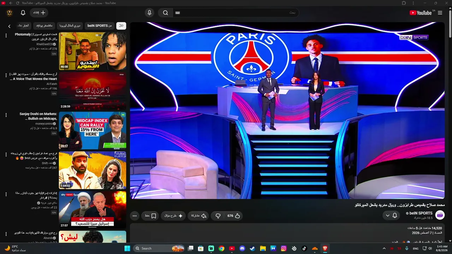Select the 'دوري أبطال أوروبا' filter chip
Image resolution: width=452 pixels, height=254 pixels.
click(x=70, y=25)
